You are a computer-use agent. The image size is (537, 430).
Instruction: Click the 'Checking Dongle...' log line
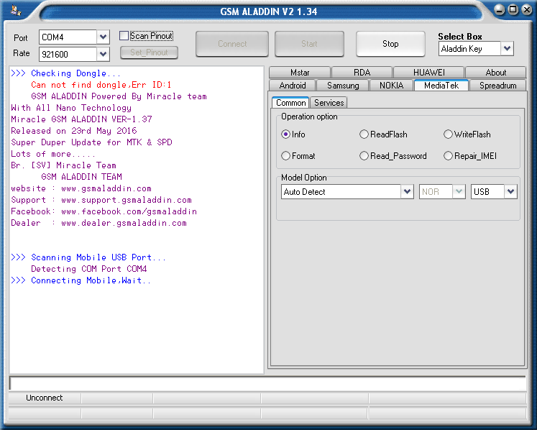[65, 73]
